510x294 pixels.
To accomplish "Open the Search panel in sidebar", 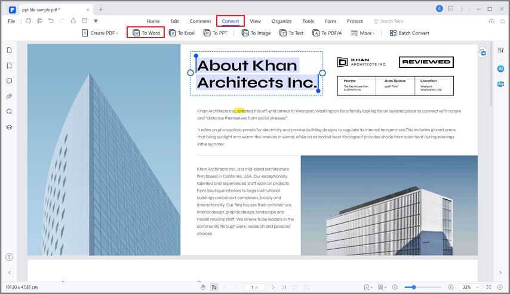I will point(10,112).
